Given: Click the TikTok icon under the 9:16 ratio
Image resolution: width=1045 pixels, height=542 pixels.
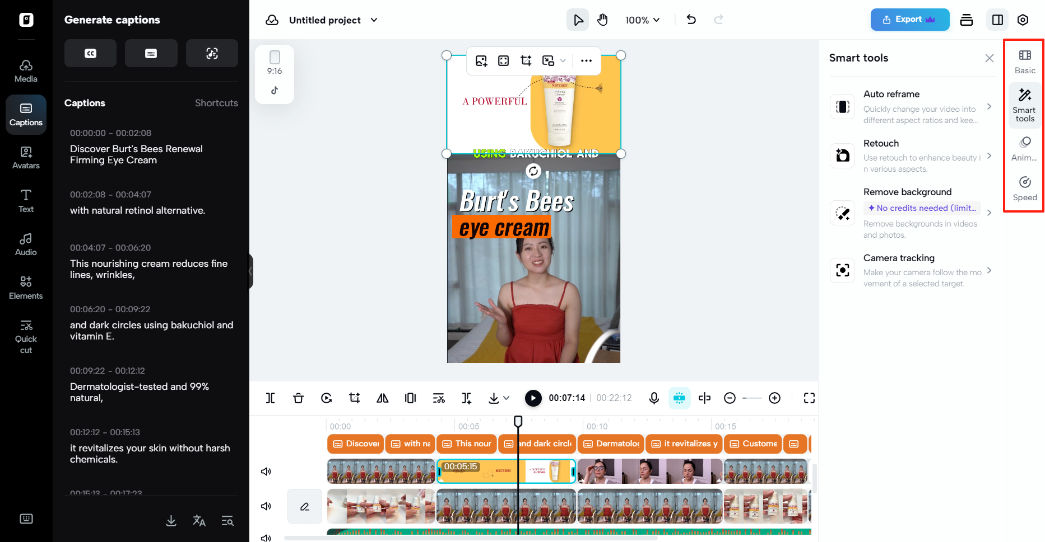Looking at the screenshot, I should click(x=275, y=90).
